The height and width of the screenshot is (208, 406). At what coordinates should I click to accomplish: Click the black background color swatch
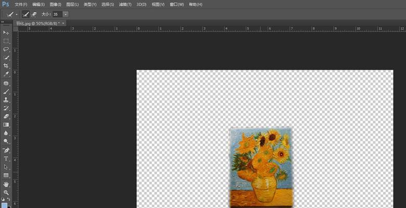click(9, 207)
